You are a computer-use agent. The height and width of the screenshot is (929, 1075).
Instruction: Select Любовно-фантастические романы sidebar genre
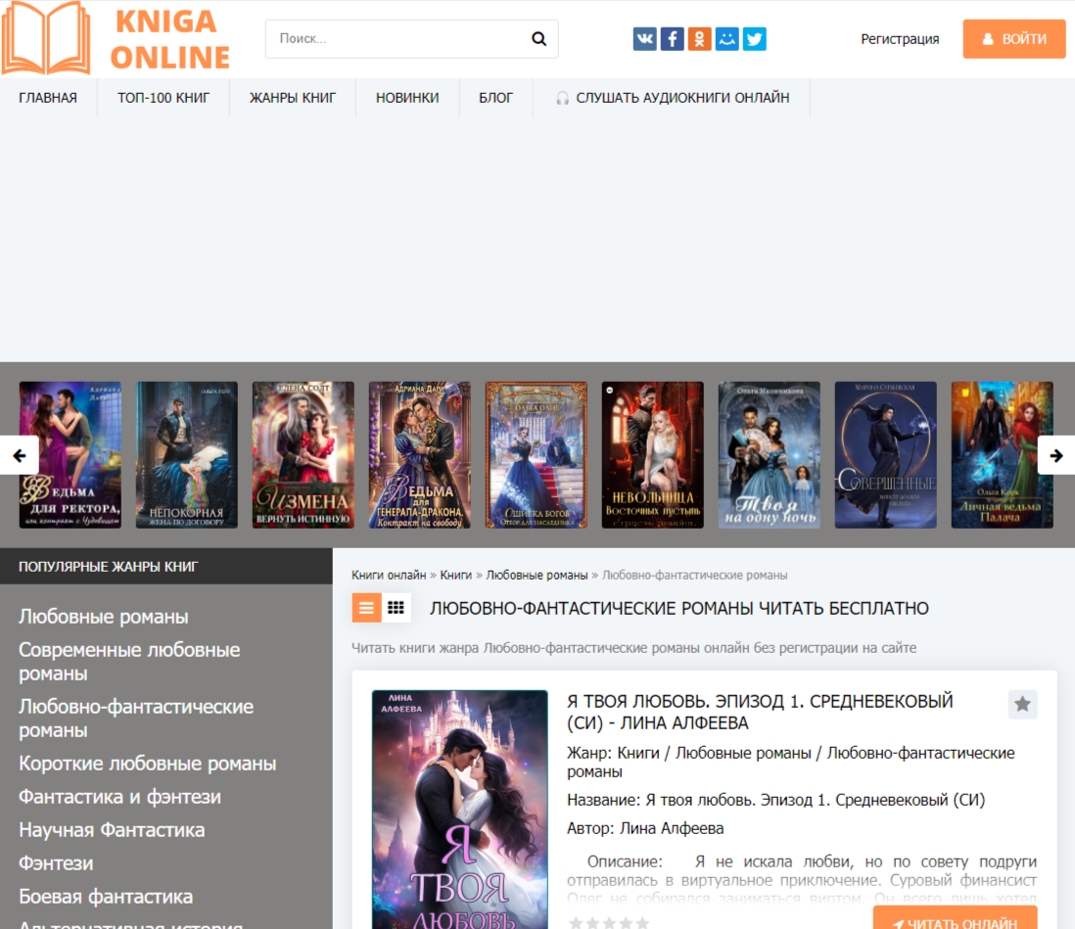coord(136,719)
